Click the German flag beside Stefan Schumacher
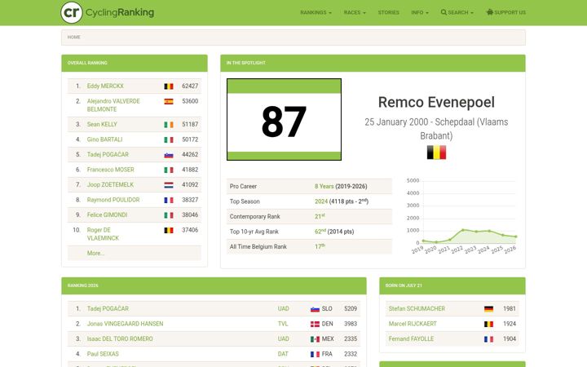Viewport: 587px width, 367px height. coord(488,309)
